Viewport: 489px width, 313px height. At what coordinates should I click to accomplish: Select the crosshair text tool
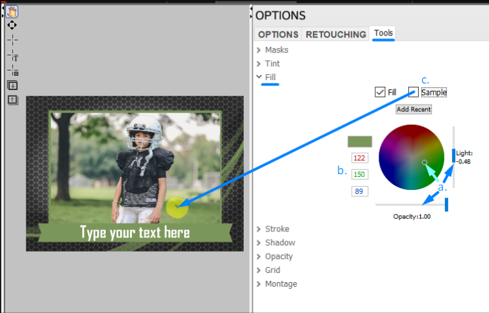point(12,55)
